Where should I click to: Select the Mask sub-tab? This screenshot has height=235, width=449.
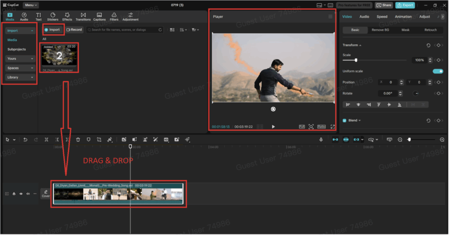406,30
